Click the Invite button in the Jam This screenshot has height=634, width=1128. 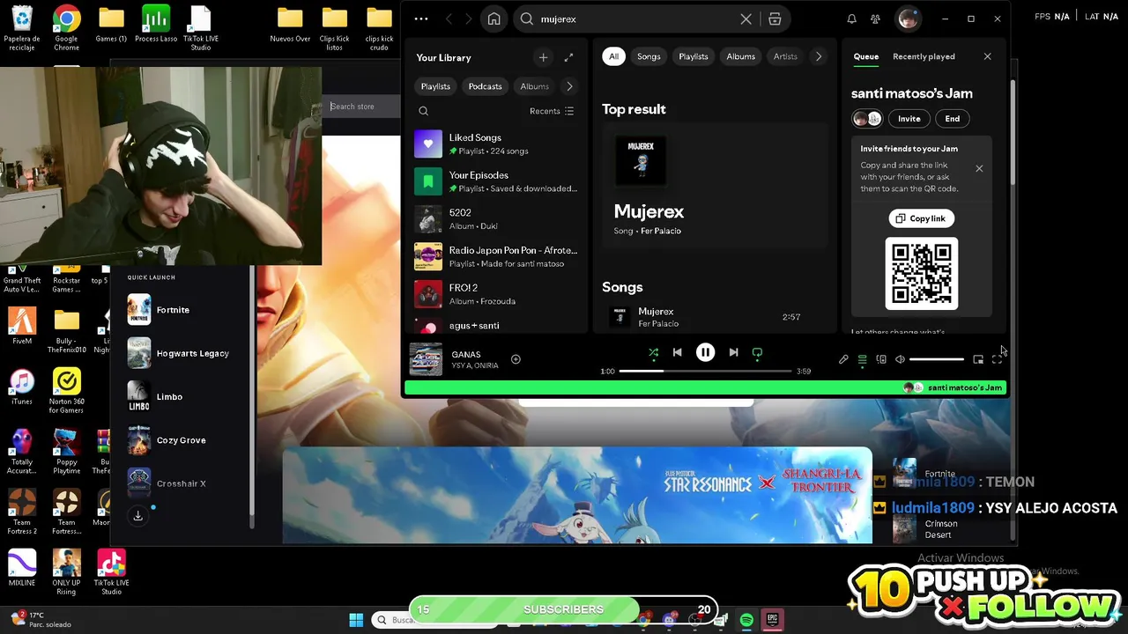tap(909, 119)
